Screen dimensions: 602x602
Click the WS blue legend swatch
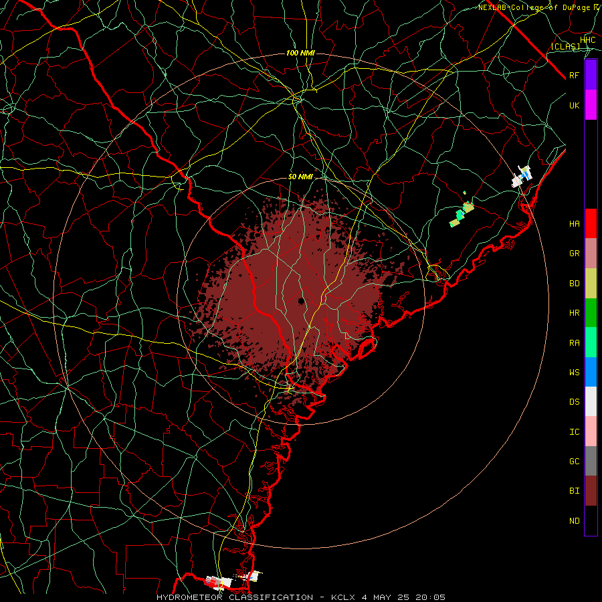click(591, 372)
